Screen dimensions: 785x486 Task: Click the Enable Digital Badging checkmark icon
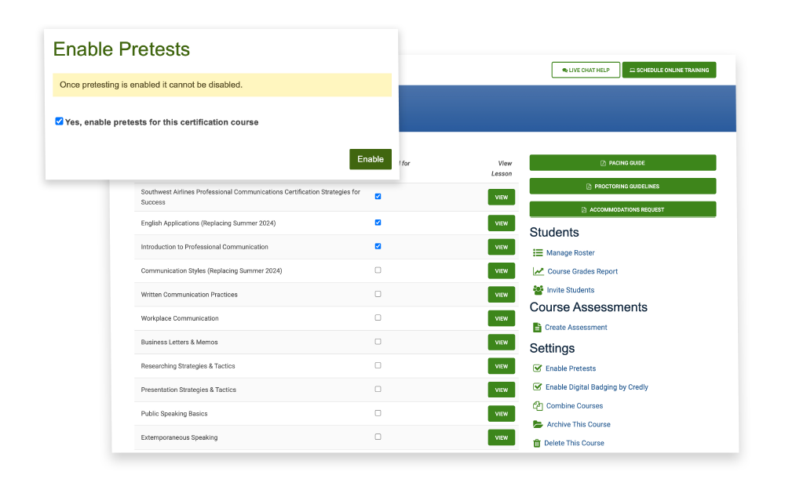tap(537, 387)
